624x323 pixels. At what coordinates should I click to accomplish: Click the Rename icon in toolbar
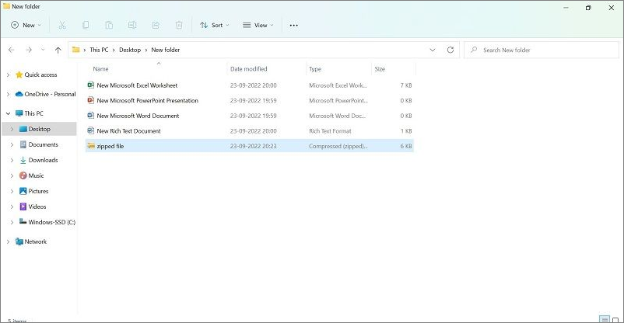pos(132,25)
